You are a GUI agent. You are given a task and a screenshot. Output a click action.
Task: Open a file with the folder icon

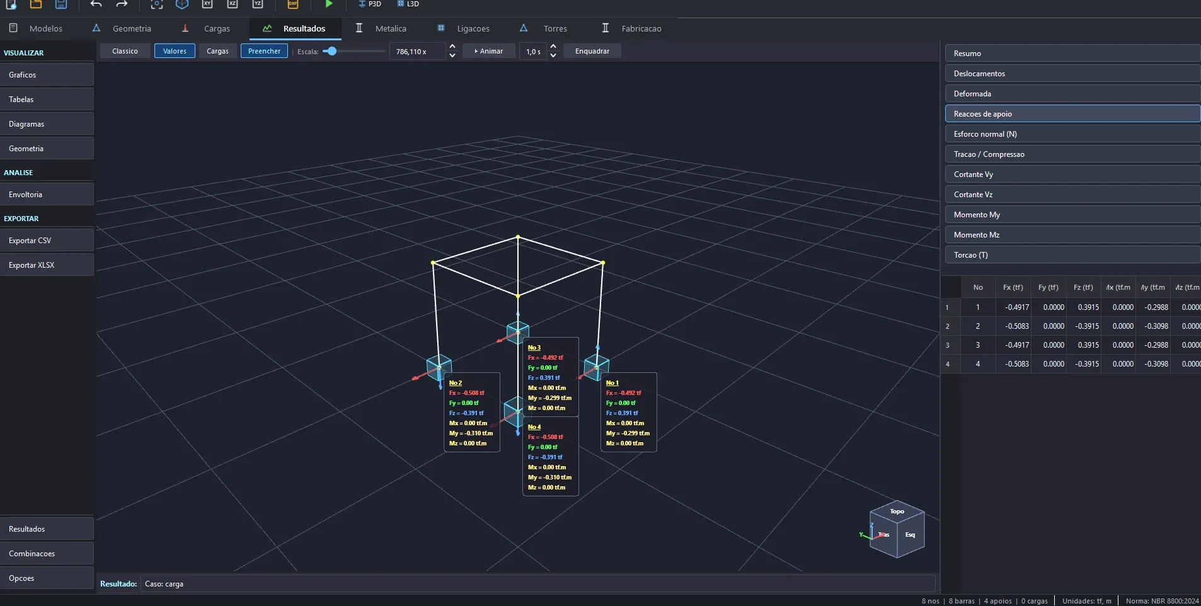[36, 4]
